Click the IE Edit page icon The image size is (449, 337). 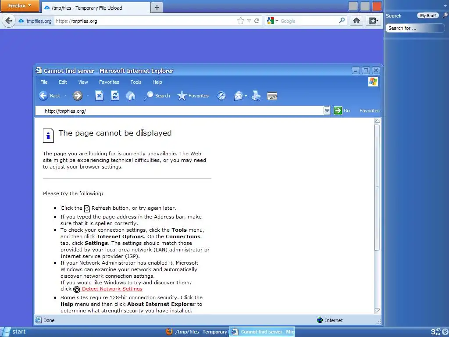coord(272,96)
